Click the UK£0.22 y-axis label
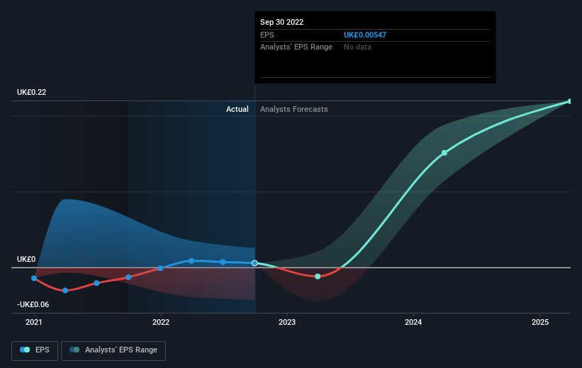Image resolution: width=582 pixels, height=368 pixels. click(x=32, y=92)
